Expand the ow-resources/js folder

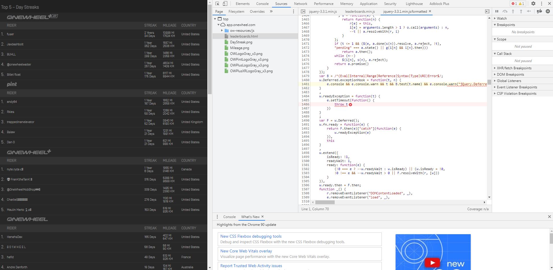(x=222, y=31)
